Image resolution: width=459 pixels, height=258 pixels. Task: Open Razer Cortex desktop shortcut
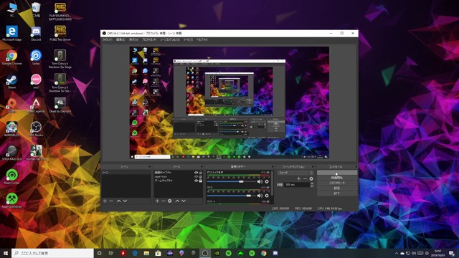coord(11,176)
